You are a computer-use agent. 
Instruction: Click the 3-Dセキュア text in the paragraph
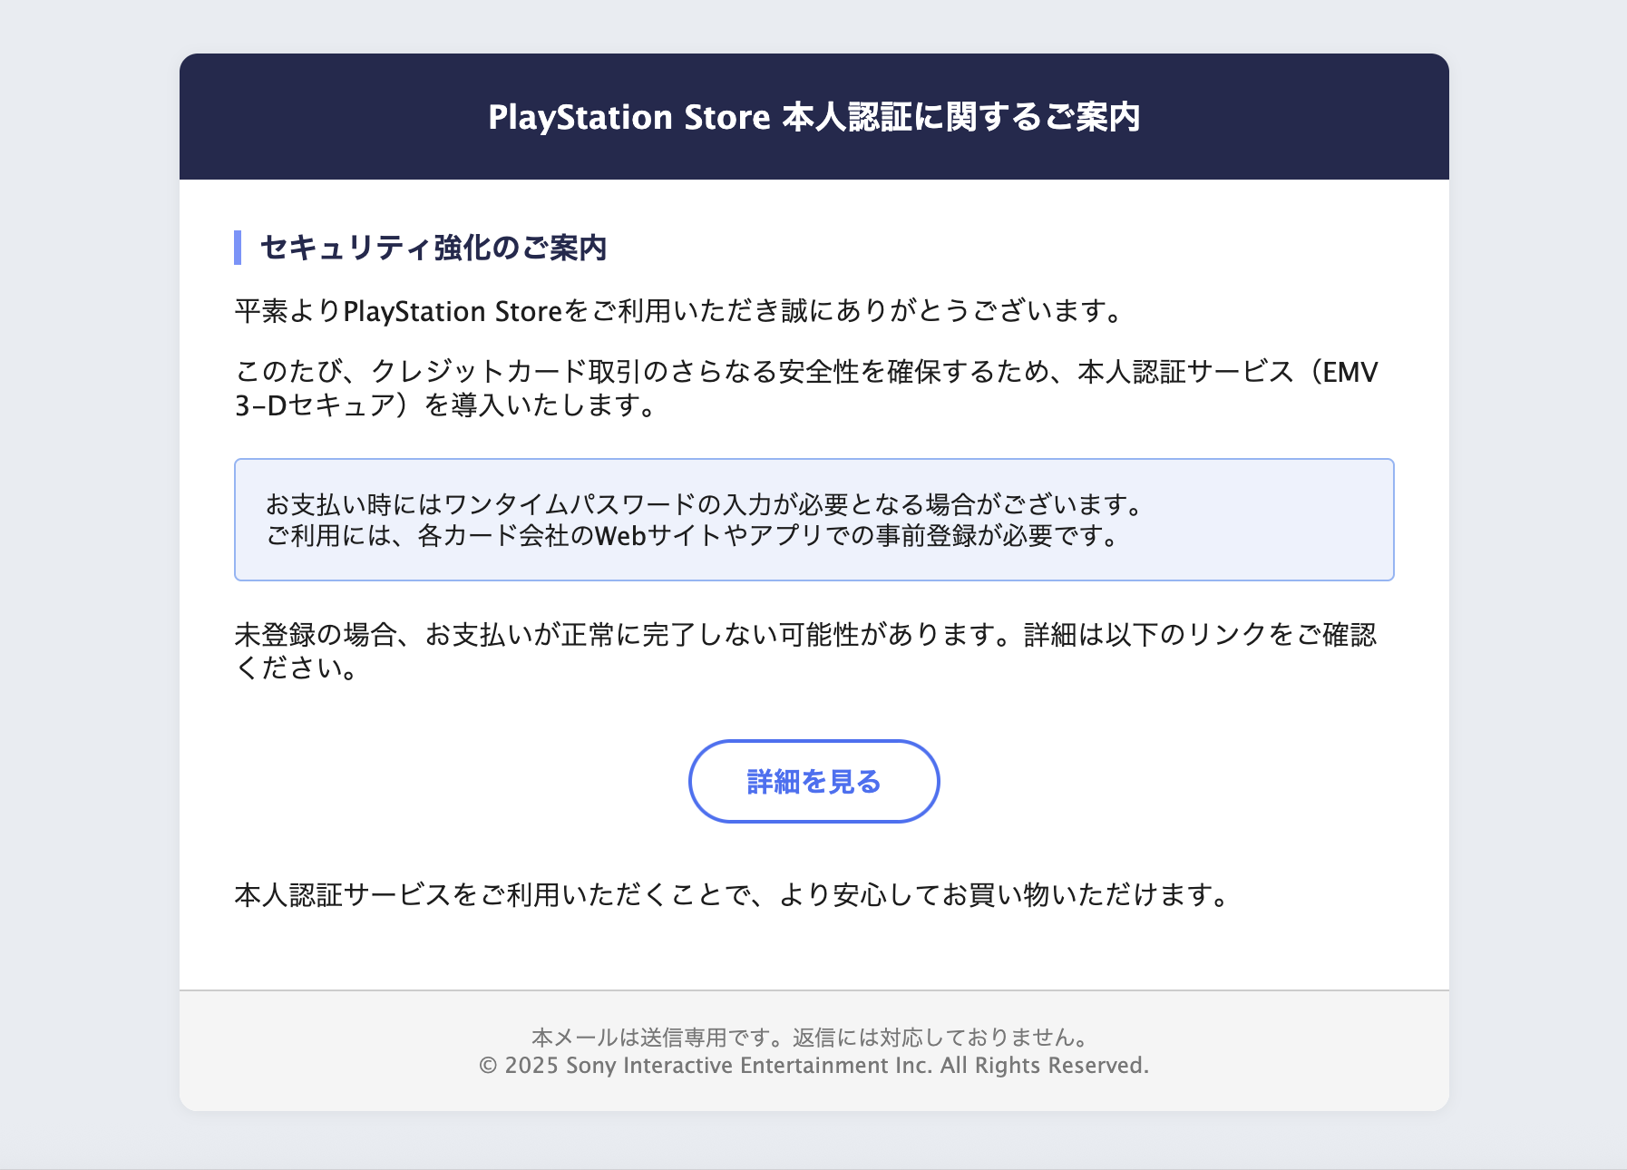pyautogui.click(x=315, y=405)
